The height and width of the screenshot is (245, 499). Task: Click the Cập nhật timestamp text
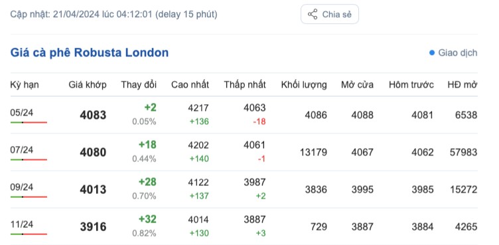[x=114, y=15]
